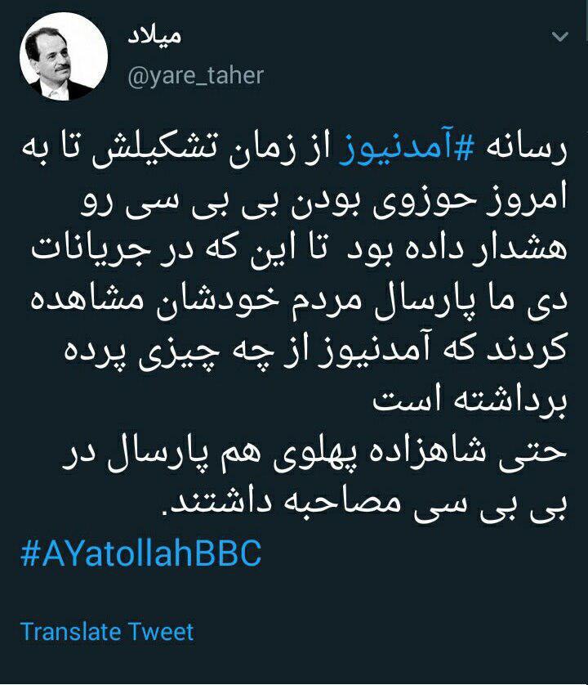Open the tweet options chevron menu
This screenshot has width=588, height=685.
[559, 36]
